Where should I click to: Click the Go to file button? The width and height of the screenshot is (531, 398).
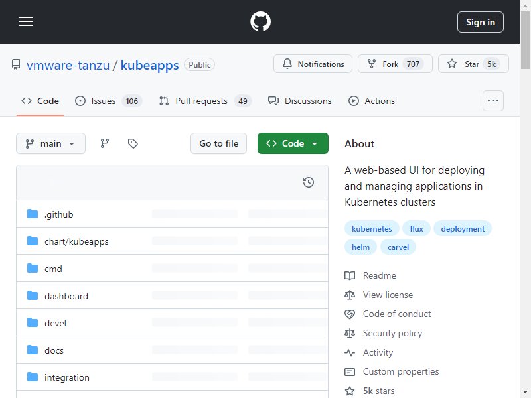point(219,143)
